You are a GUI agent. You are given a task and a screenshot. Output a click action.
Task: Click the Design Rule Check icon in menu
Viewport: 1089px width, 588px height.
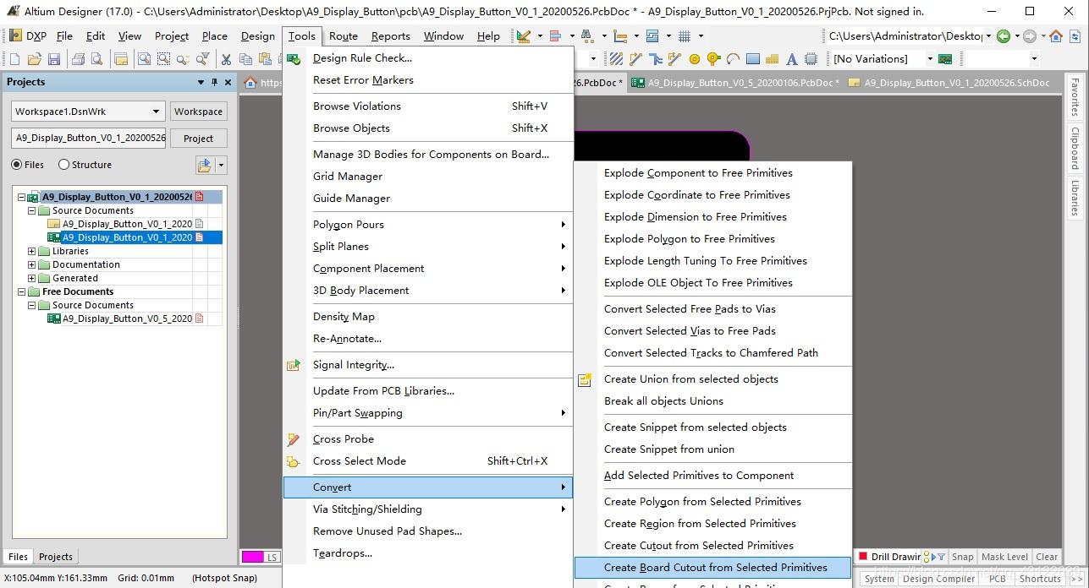click(294, 58)
